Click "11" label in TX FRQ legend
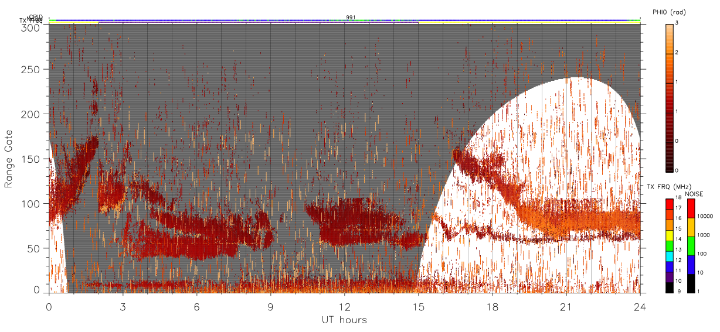Image resolution: width=720 pixels, height=332 pixels. pos(678,271)
